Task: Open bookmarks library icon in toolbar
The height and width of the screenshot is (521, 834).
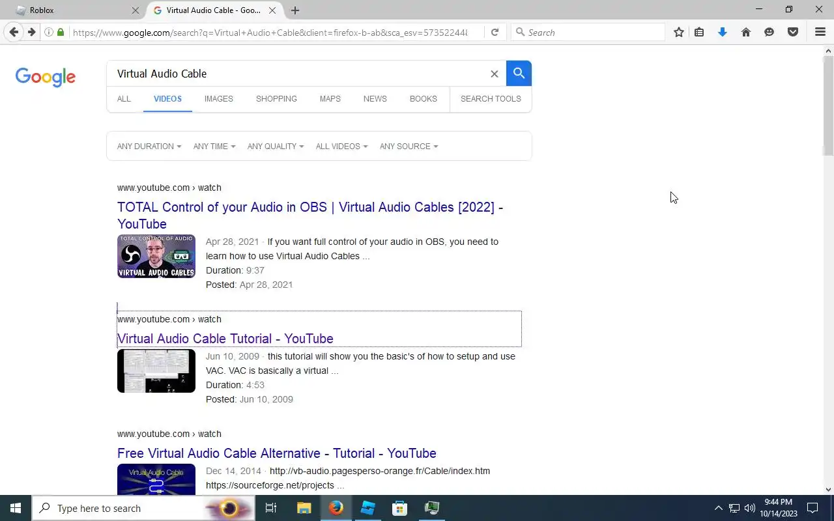Action: pos(699,32)
